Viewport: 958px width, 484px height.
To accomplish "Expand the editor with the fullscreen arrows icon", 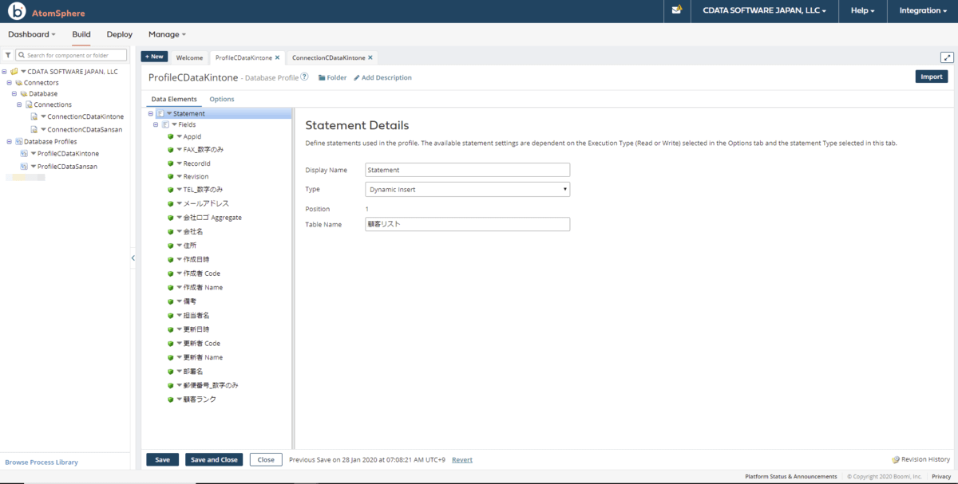I will tap(948, 57).
